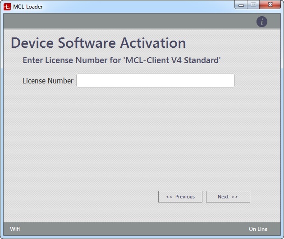
Task: Click the Wifi connection status label
Action: coord(15,229)
